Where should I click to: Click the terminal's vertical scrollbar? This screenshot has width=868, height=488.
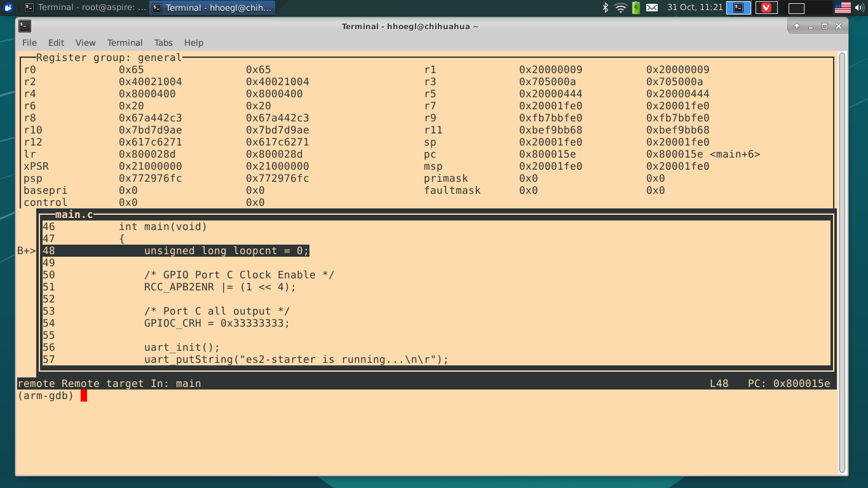(x=843, y=254)
